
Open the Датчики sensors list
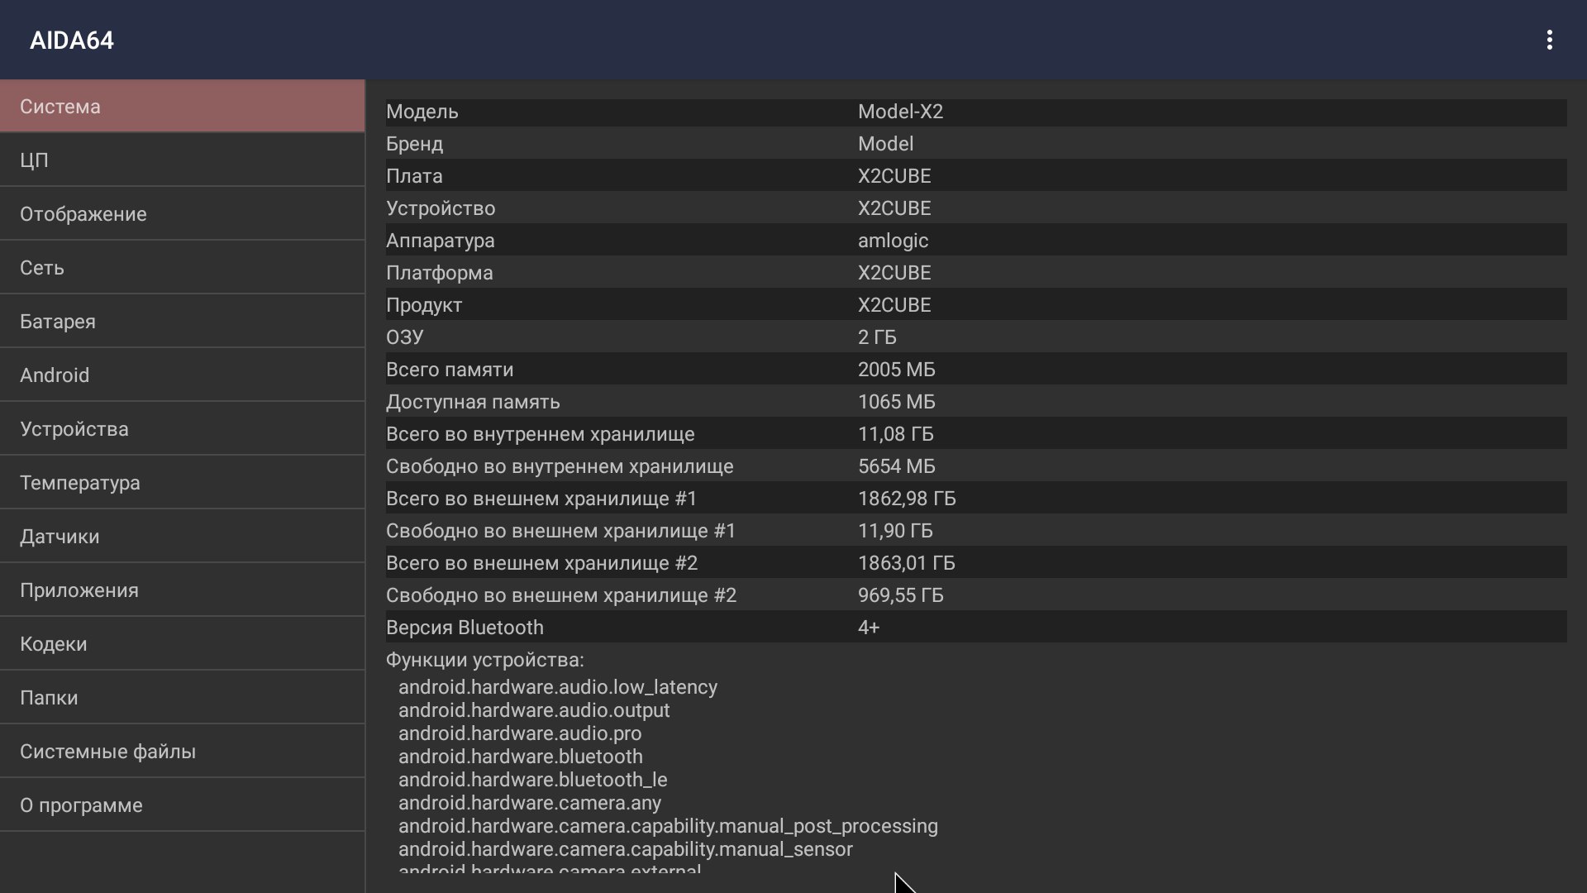tap(182, 537)
